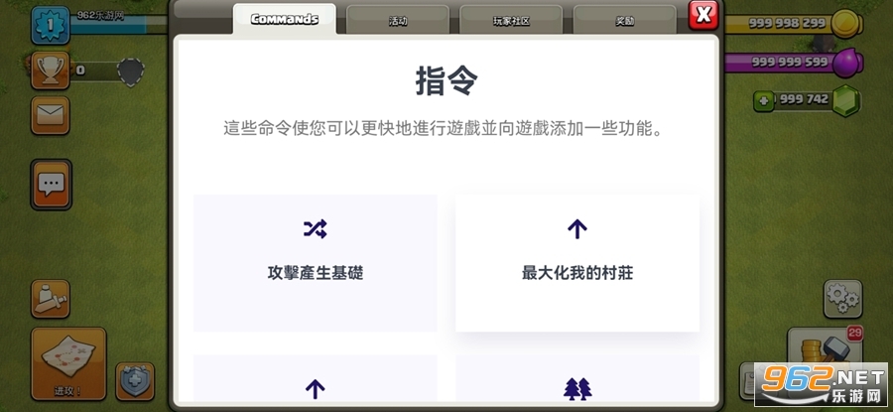Tap the purple elixir drop icon
This screenshot has width=893, height=412.
(x=847, y=62)
